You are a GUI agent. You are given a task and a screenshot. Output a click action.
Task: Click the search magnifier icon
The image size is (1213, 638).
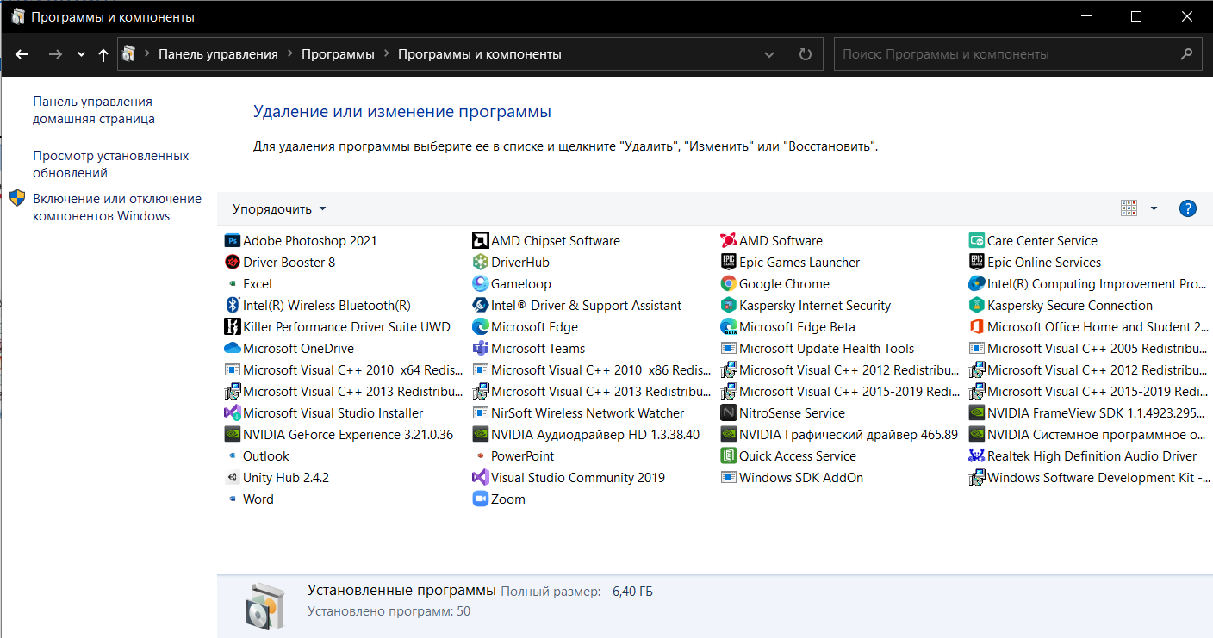point(1187,53)
